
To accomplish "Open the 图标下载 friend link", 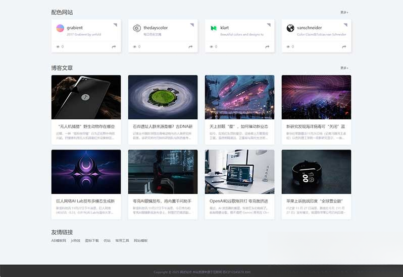I will click(x=92, y=241).
